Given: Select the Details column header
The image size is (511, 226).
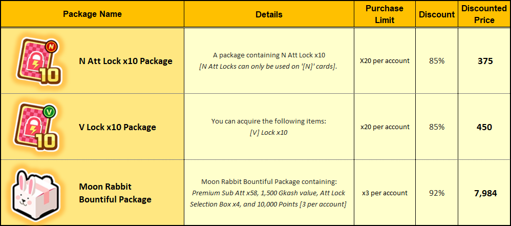Looking at the screenshot, I should pos(269,15).
